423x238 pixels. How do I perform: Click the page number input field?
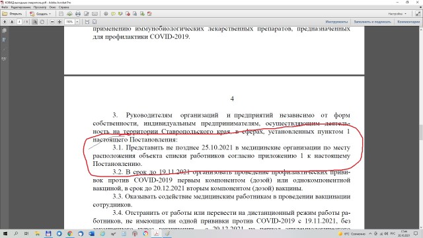[x=19, y=22]
